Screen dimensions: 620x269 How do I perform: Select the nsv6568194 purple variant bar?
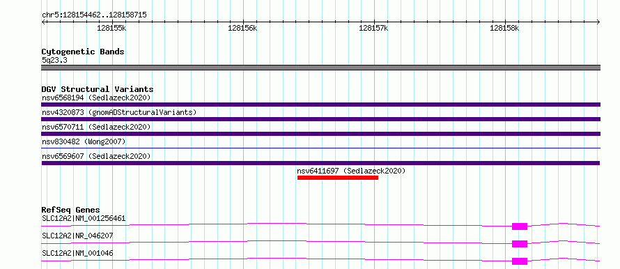coord(320,105)
